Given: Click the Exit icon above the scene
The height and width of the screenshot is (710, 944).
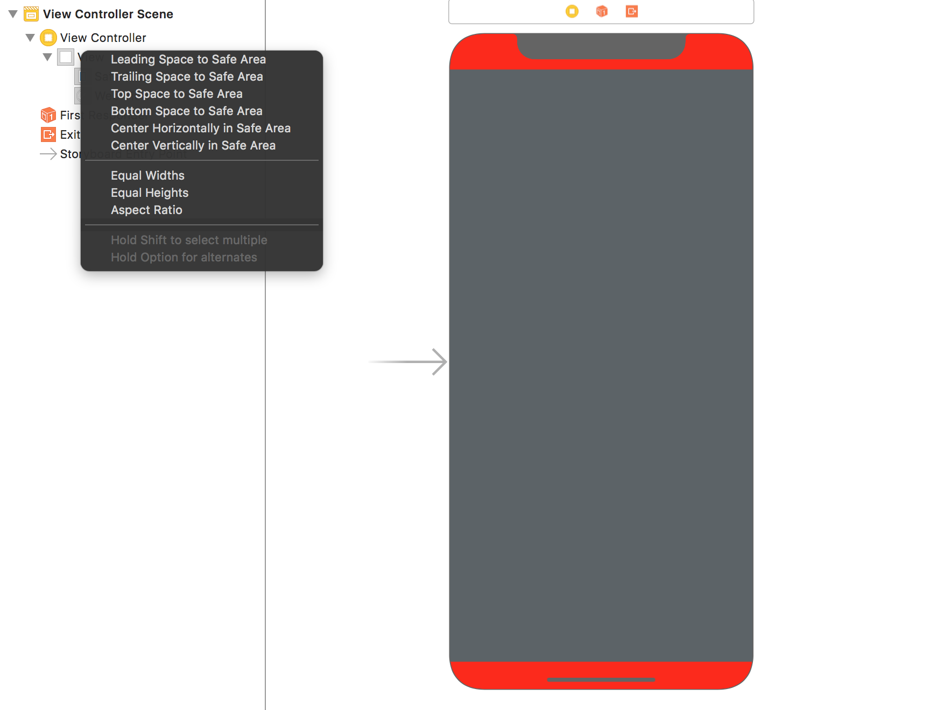Looking at the screenshot, I should (632, 11).
